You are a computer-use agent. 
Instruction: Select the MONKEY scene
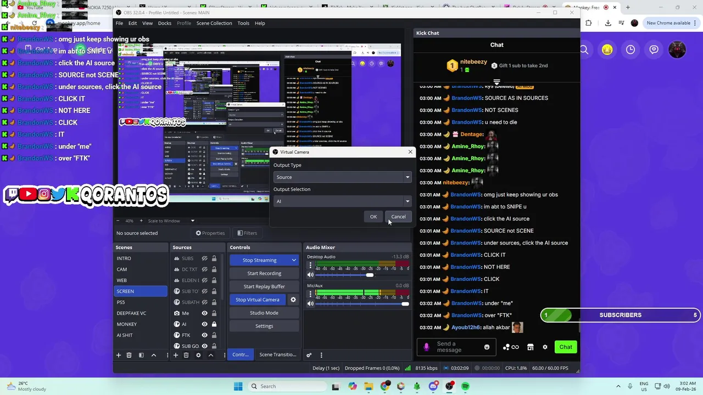click(x=140, y=324)
